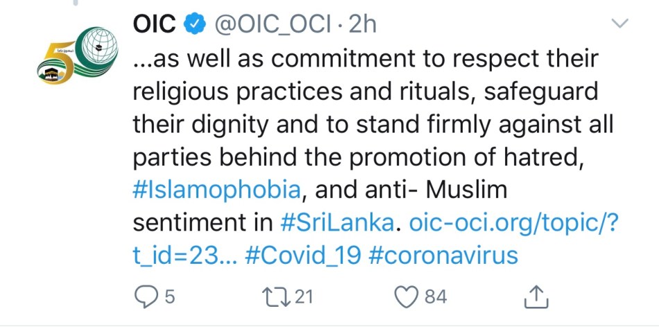659x327 pixels.
Task: Open the #Covid_19 hashtag
Action: coord(303,255)
